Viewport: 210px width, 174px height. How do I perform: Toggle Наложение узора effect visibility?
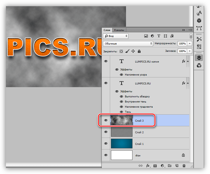121,75
